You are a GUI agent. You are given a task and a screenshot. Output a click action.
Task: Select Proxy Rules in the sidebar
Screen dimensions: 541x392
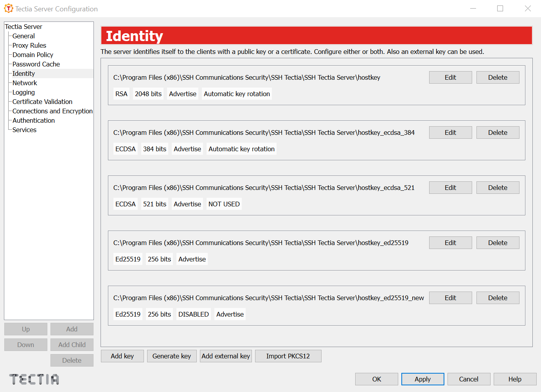point(29,45)
